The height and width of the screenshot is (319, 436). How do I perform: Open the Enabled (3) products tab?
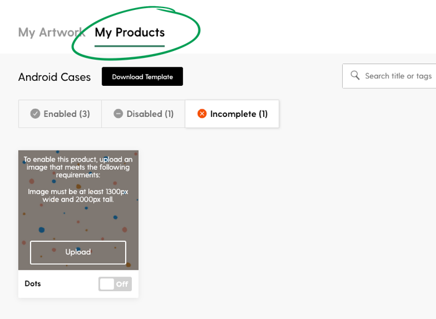tap(60, 114)
